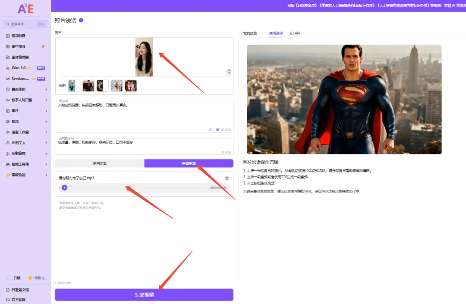Screen dimensions: 466x304
Task: Click the 21/500 character counter
Action: click(x=226, y=130)
